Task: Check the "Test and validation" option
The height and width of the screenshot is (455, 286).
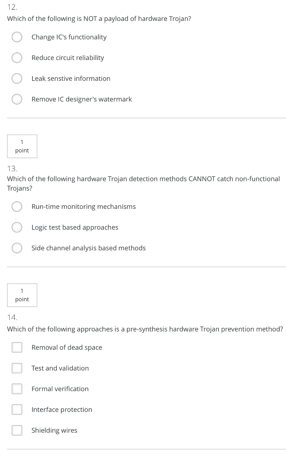Action: point(17,368)
